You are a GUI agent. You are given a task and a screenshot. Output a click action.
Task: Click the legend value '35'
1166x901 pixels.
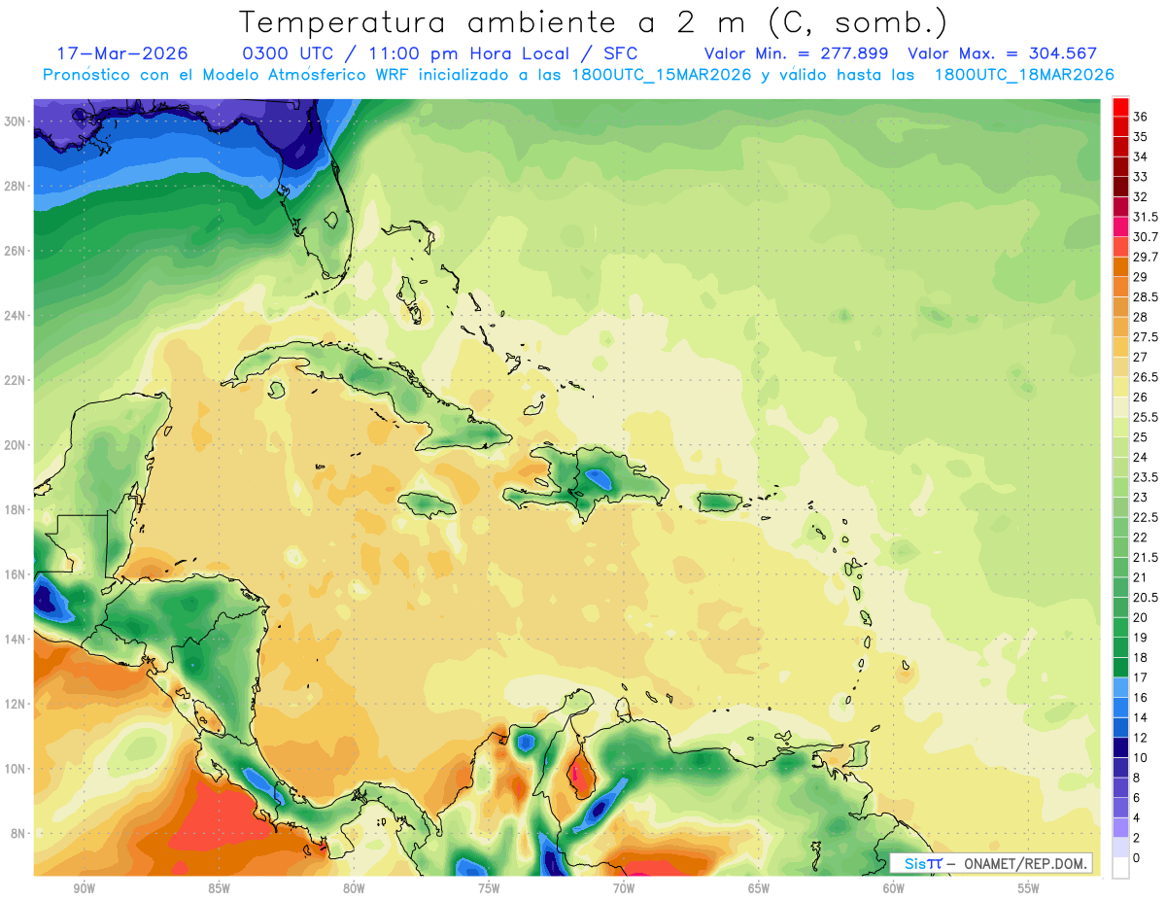click(1141, 137)
